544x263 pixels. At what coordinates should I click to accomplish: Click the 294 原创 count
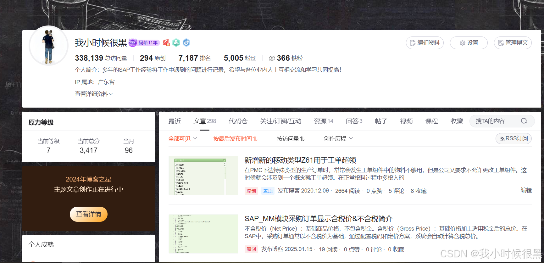(153, 58)
